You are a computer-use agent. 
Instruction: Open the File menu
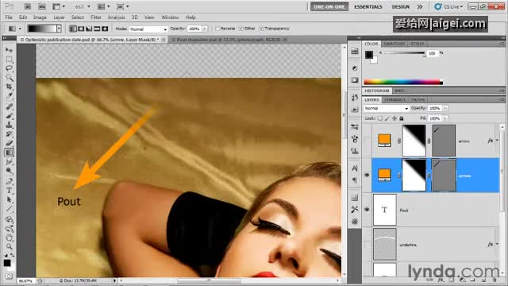pyautogui.click(x=9, y=17)
